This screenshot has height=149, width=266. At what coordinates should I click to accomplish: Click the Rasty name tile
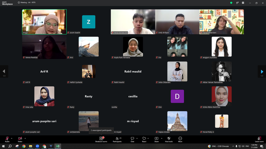(x=89, y=96)
